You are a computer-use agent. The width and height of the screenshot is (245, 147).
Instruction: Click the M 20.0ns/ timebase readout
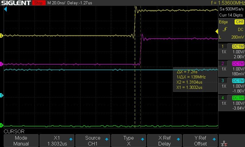[x=56, y=3]
